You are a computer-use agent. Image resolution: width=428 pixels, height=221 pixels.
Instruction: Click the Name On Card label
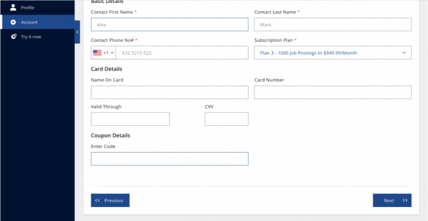107,80
